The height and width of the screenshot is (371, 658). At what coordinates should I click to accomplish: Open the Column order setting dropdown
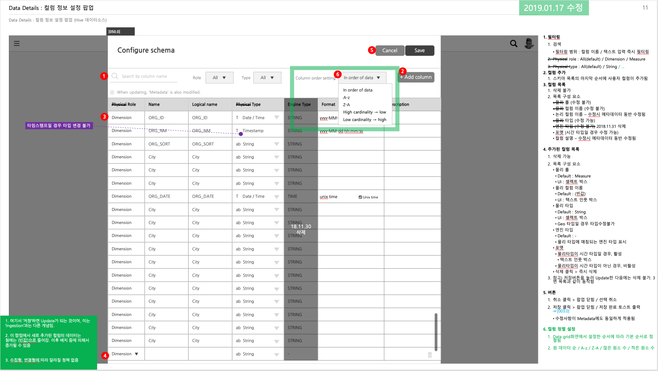362,78
